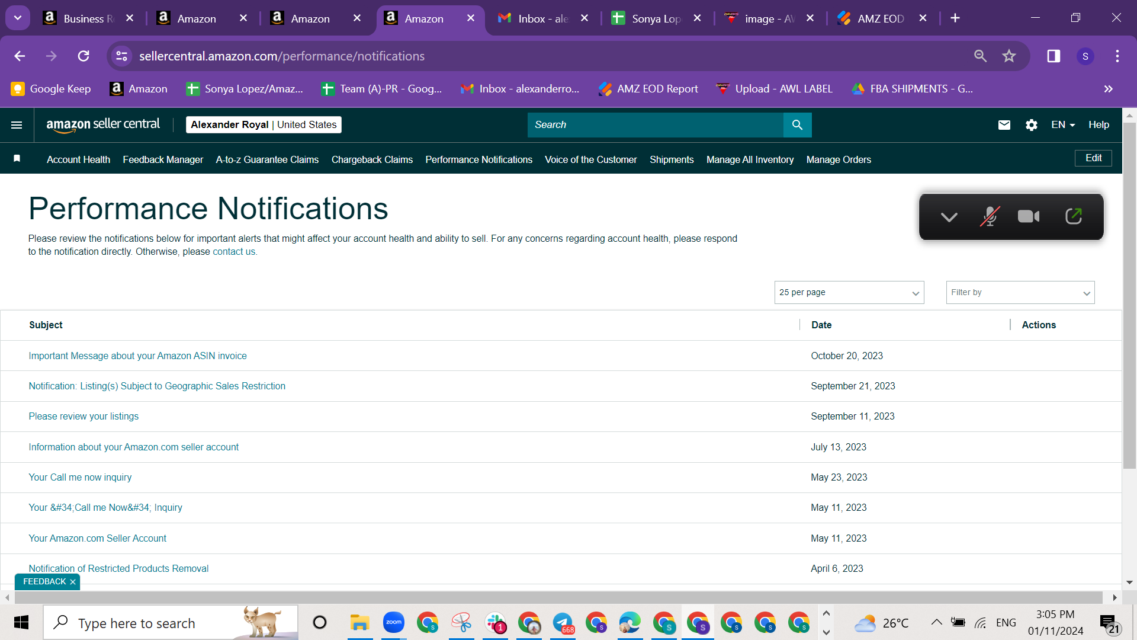Open the Zoom app in the taskbar
The height and width of the screenshot is (640, 1137).
(x=393, y=622)
